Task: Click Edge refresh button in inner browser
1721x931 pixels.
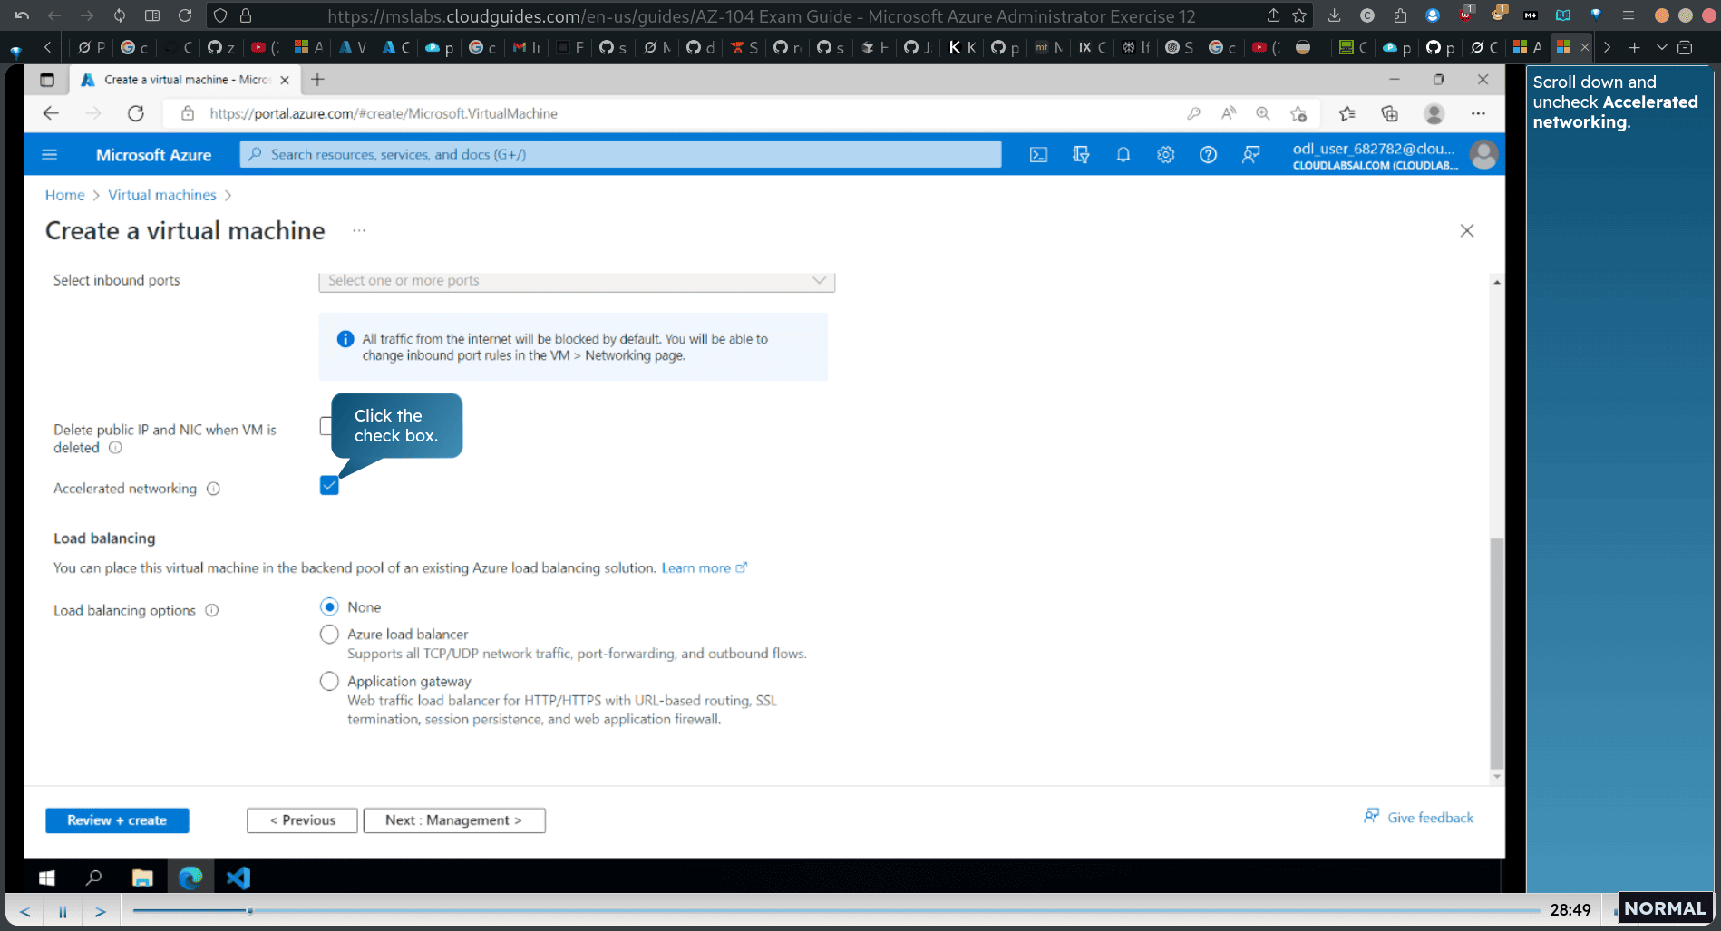Action: (x=136, y=113)
